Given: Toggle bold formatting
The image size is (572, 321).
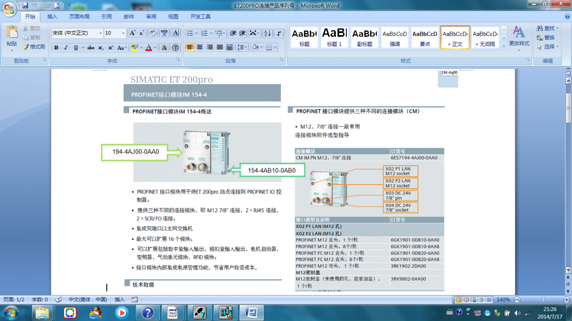Looking at the screenshot, I should pos(56,47).
